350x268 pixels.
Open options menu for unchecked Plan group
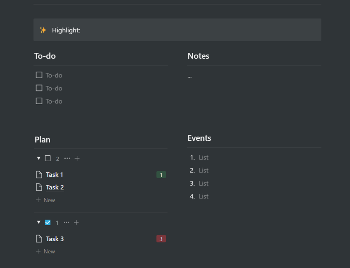point(67,159)
